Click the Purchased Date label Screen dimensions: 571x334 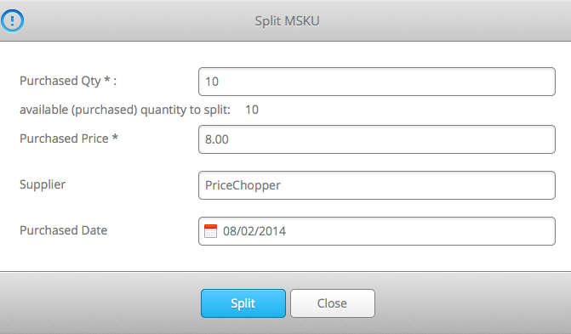[x=63, y=230]
